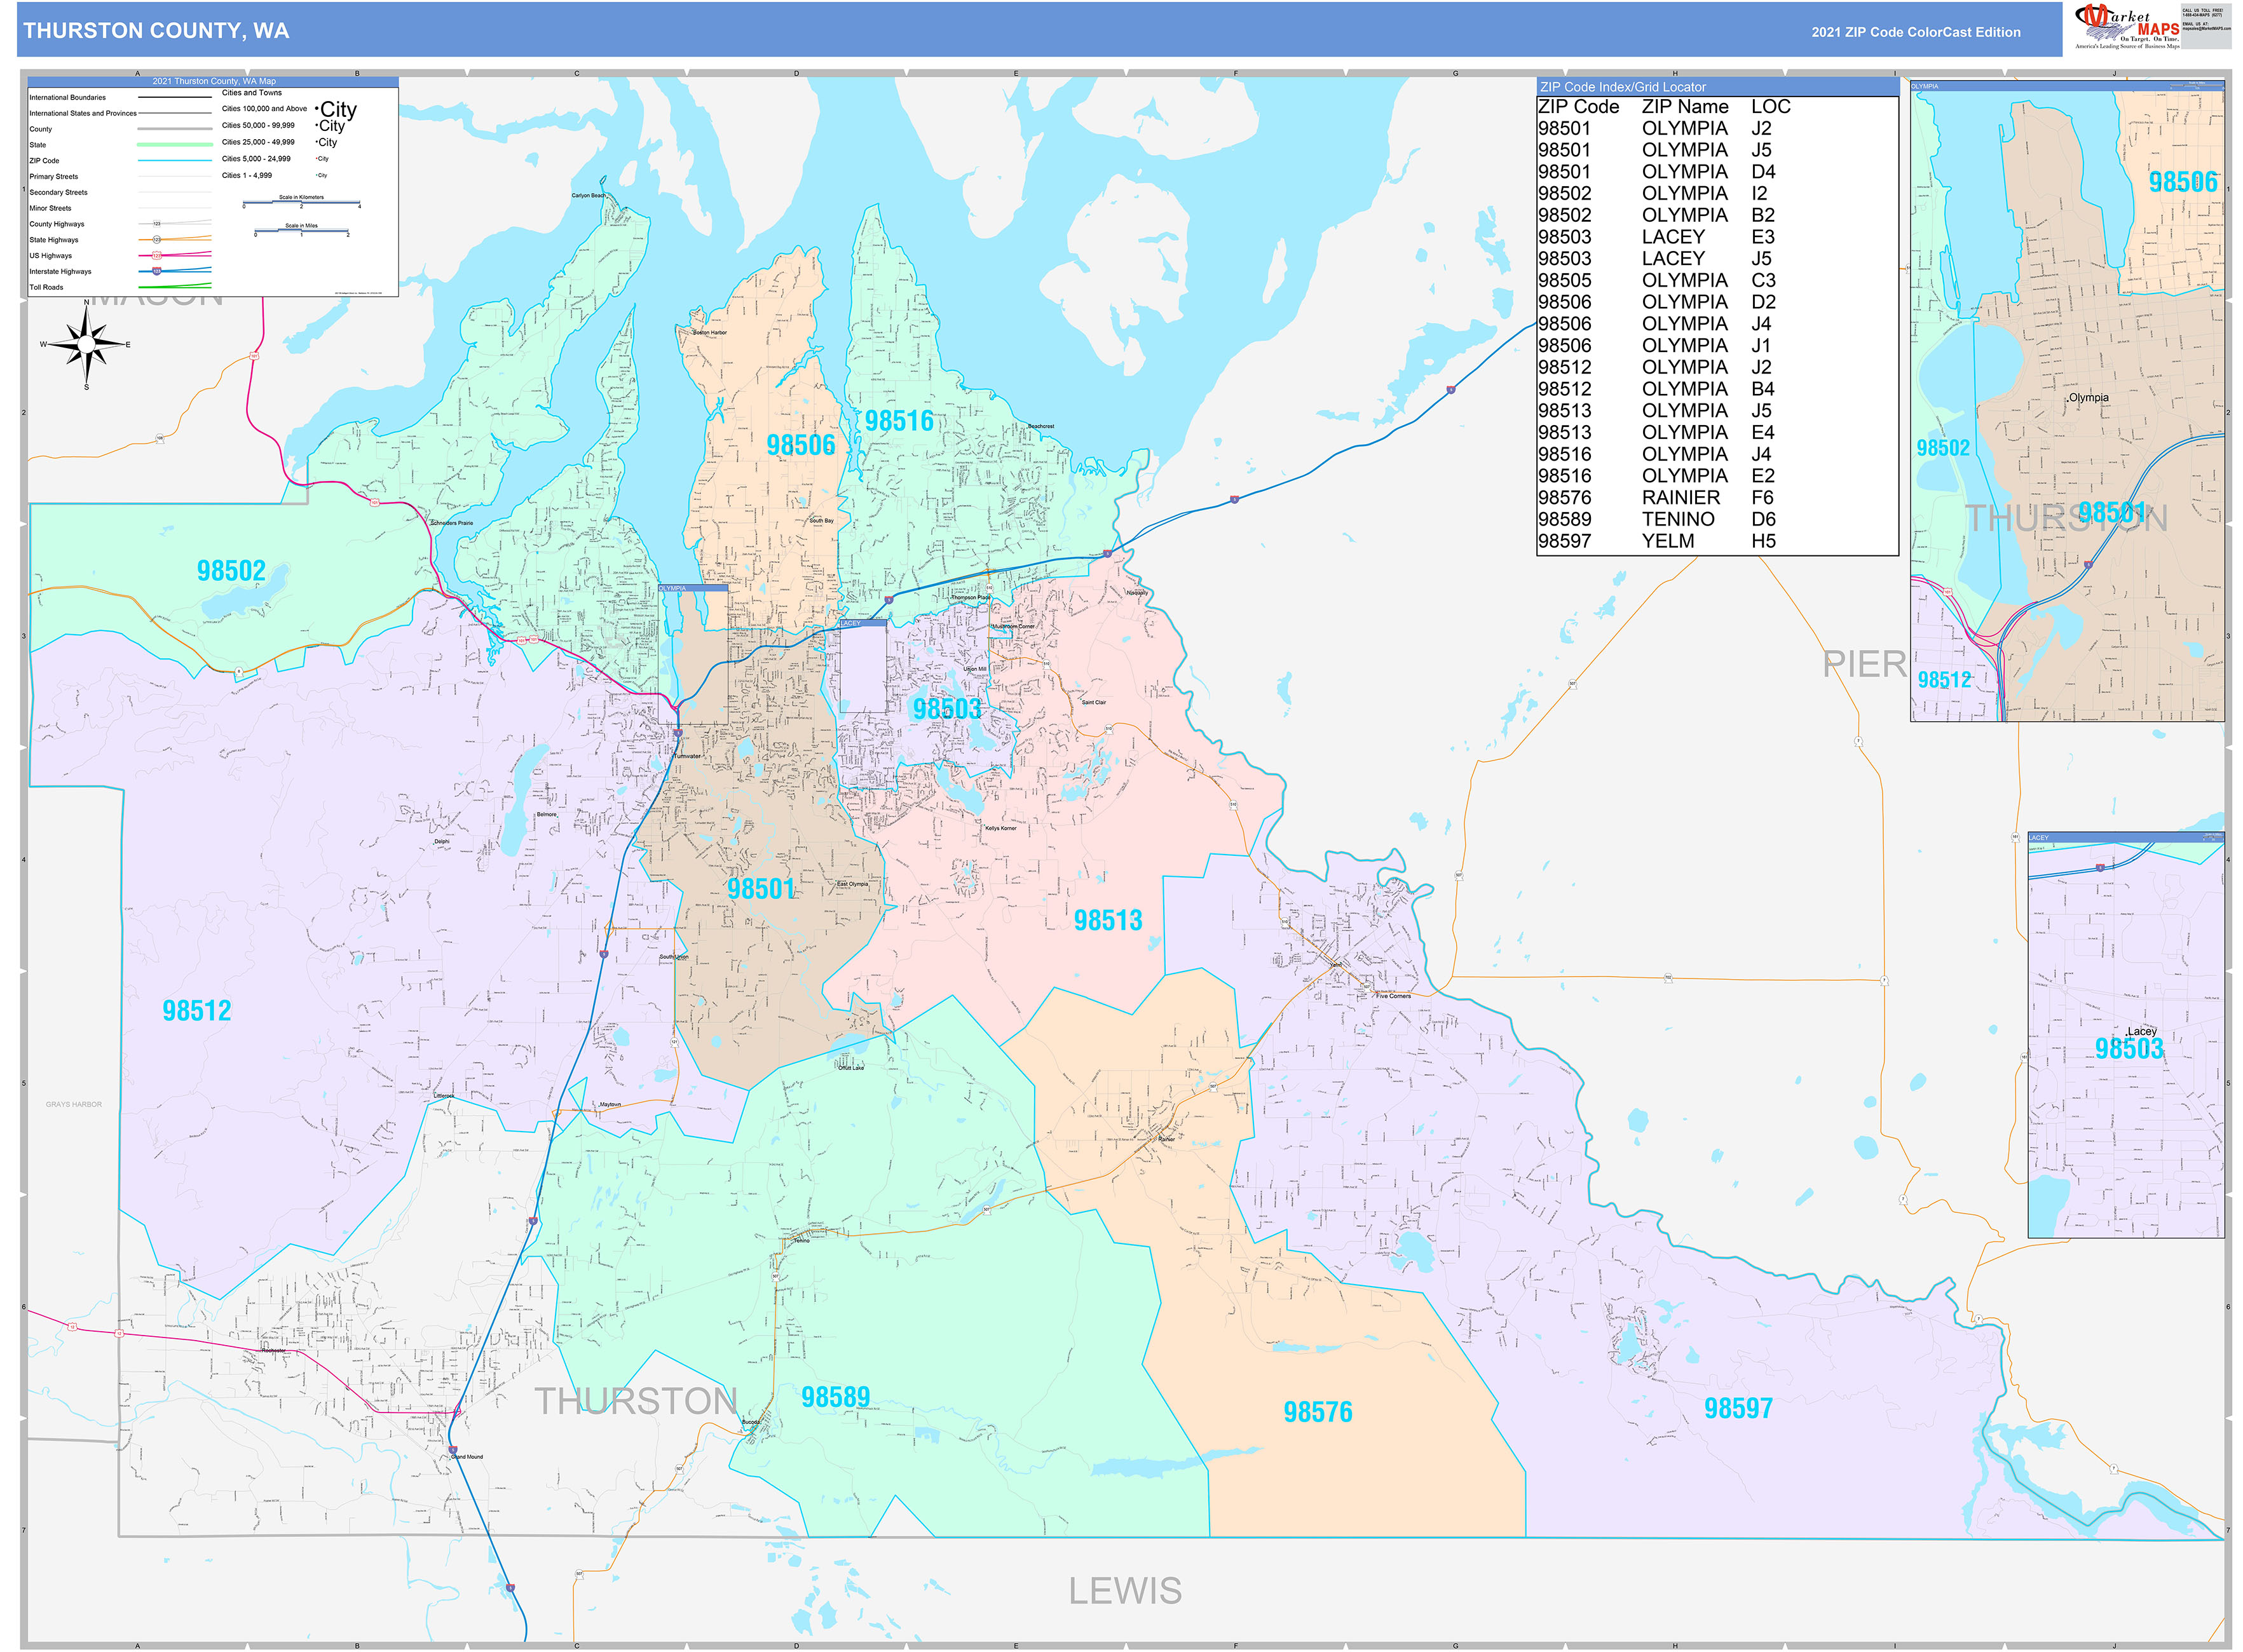Click the Lacey city label in the inset
The height and width of the screenshot is (1652, 2243).
(x=2142, y=1031)
